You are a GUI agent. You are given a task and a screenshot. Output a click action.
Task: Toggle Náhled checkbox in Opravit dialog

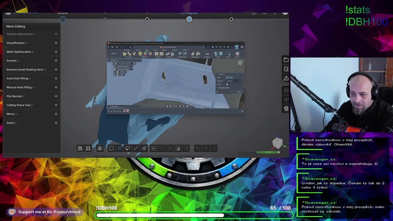tap(227, 84)
